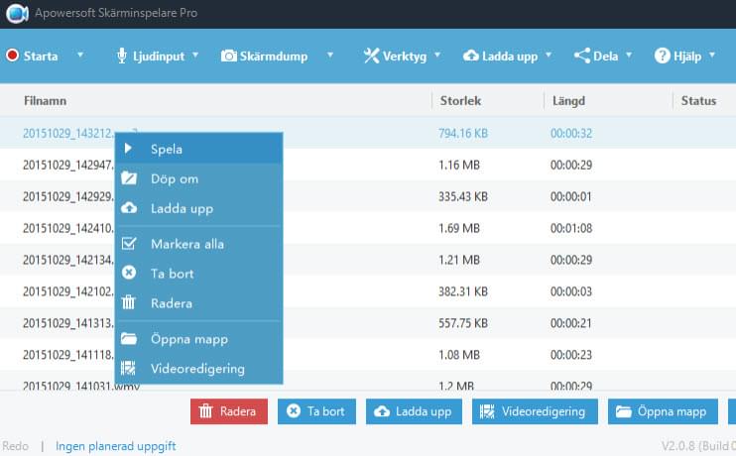Click the Apowersoft app logo icon
The width and height of the screenshot is (736, 456).
tap(15, 13)
